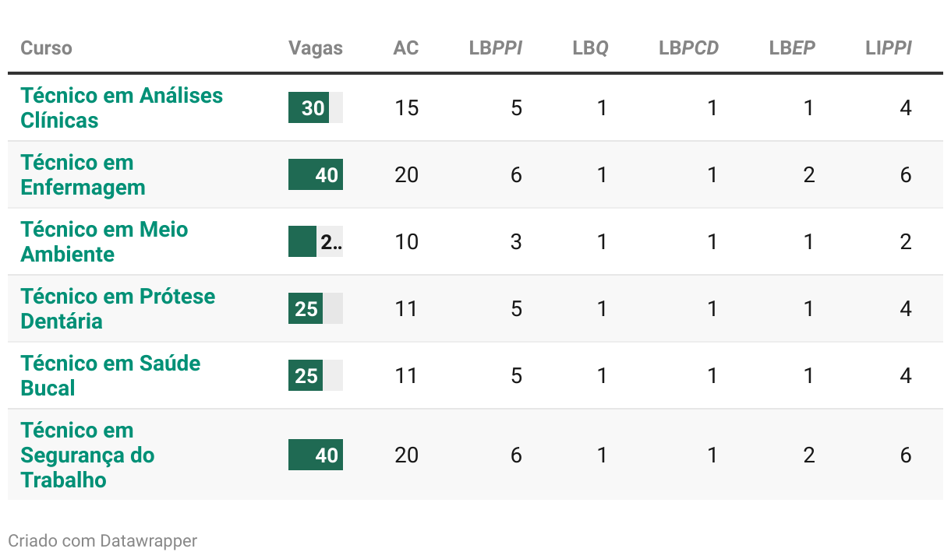Viewport: 951px width, 559px height.
Task: Click the Criado com Datawrapper credit
Action: click(103, 540)
